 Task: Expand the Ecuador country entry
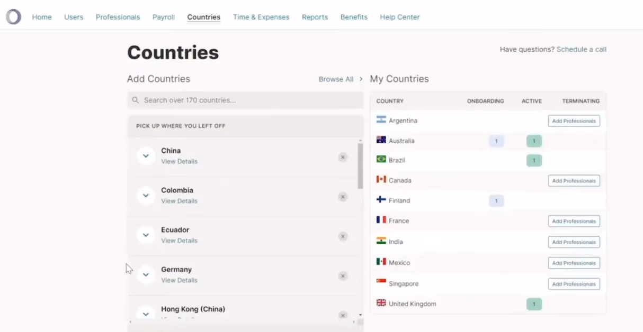[x=146, y=235]
